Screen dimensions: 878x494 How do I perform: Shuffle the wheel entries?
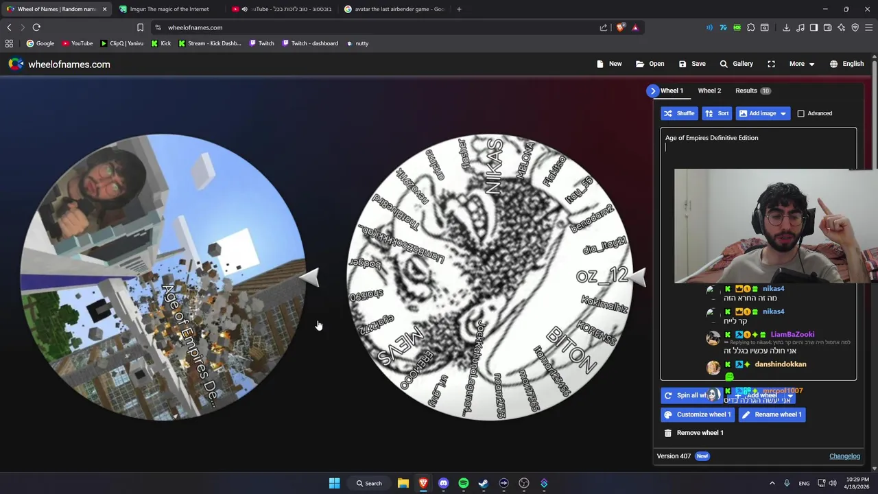point(679,113)
